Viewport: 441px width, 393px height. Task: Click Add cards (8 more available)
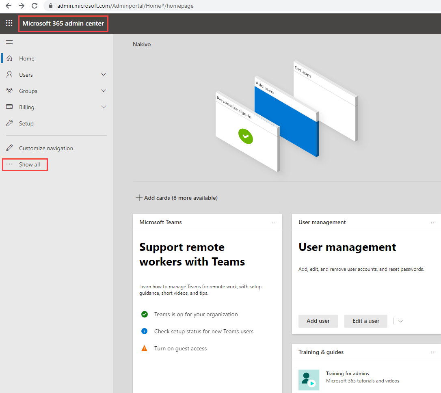(177, 198)
